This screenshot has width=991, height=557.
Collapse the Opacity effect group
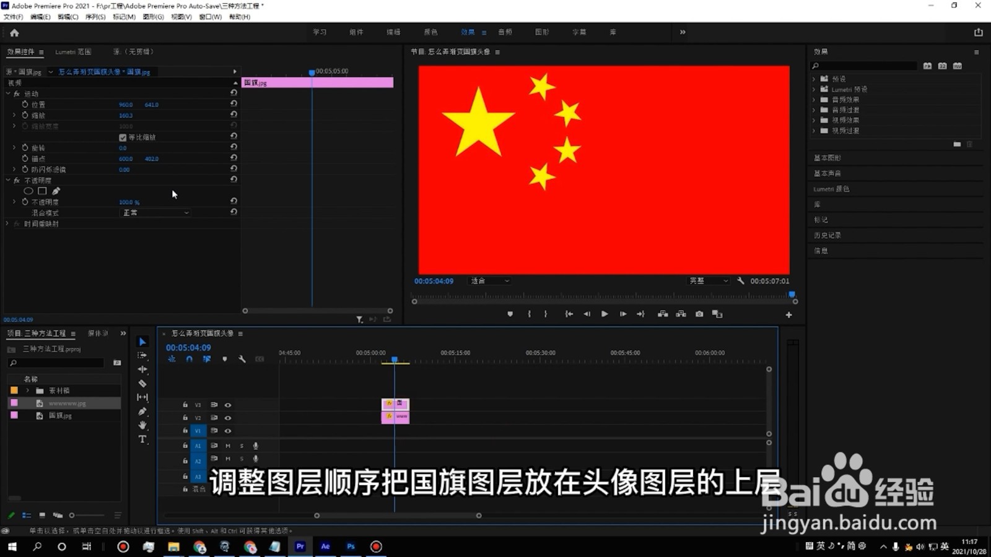(8, 181)
